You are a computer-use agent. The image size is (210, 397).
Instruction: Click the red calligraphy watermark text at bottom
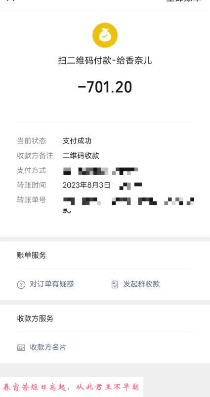71,387
